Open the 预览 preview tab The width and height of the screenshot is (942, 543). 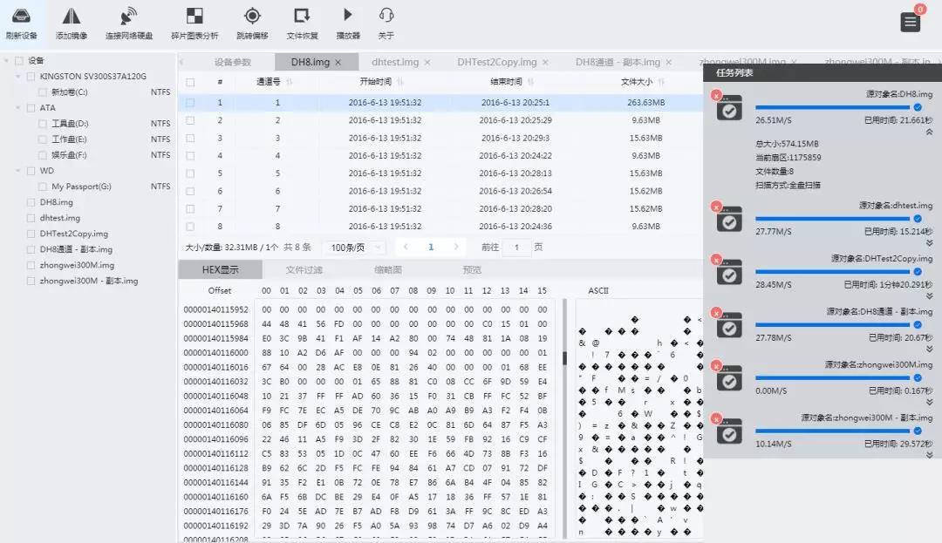click(472, 270)
